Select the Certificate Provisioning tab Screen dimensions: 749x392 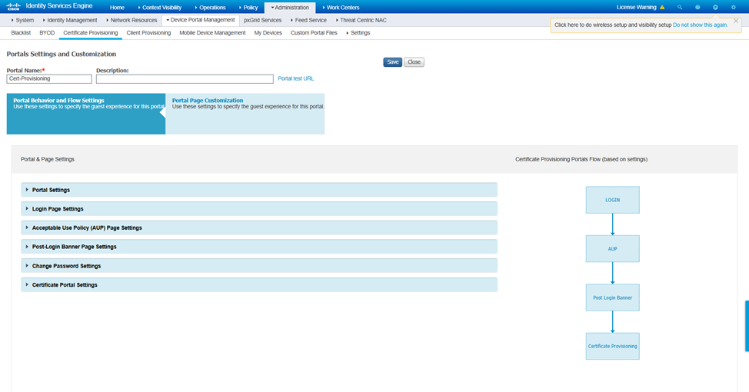91,33
